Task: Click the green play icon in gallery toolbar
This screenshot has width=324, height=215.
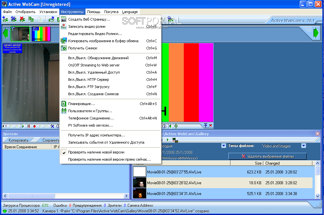Action: (x=168, y=140)
